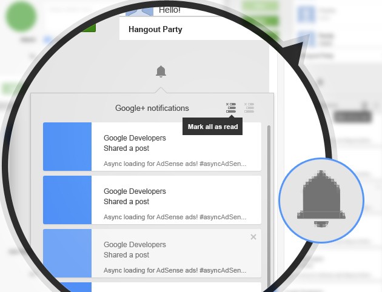Click the Hangout Party title
This screenshot has height=292, width=382.
[x=155, y=30]
